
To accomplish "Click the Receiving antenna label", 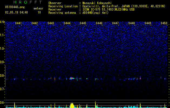I will click(62, 13).
